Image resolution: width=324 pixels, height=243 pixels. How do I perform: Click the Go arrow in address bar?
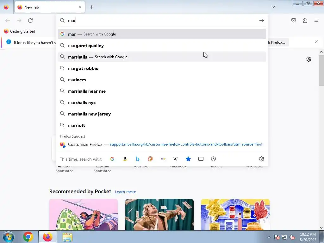[262, 21]
